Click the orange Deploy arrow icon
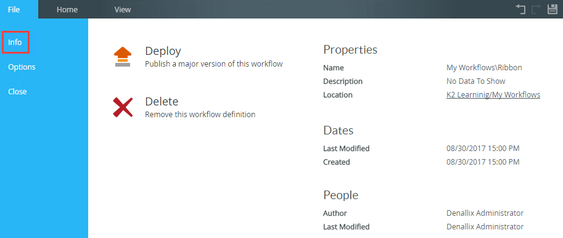 click(123, 57)
